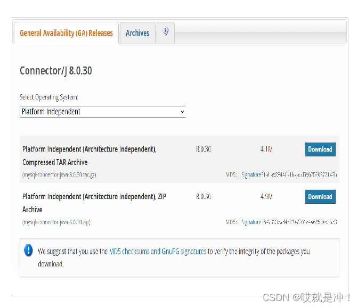The height and width of the screenshot is (308, 358).
Task: Click Compressed TAR Archive package title
Action: pyautogui.click(x=89, y=155)
